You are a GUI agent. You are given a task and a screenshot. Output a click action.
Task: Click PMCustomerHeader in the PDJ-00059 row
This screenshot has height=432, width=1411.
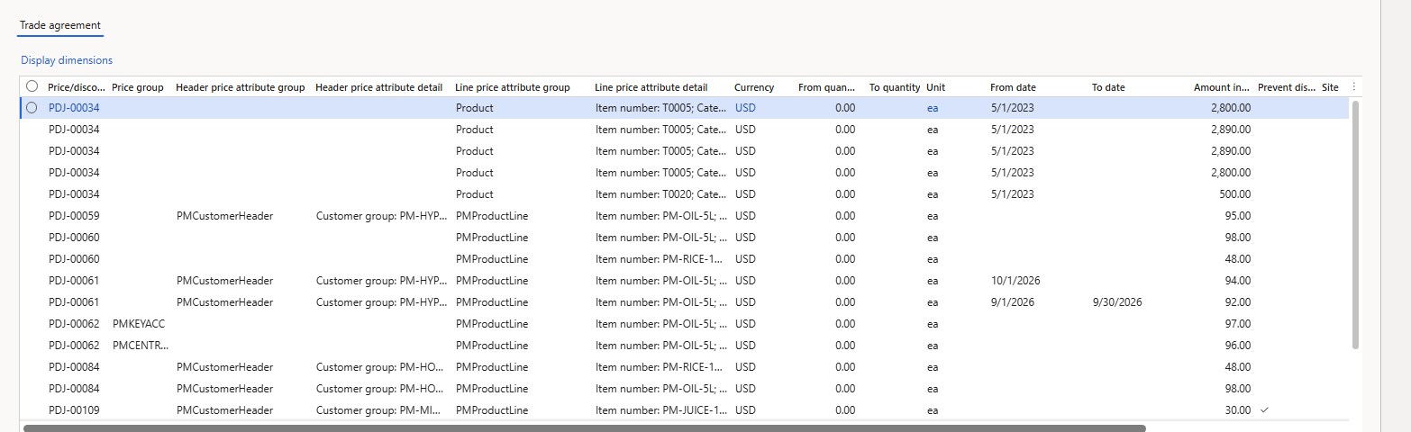[x=224, y=216]
